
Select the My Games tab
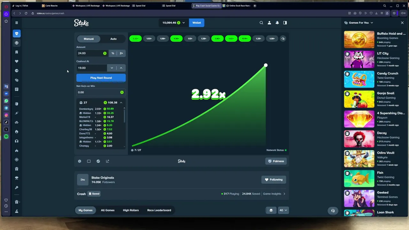click(85, 210)
